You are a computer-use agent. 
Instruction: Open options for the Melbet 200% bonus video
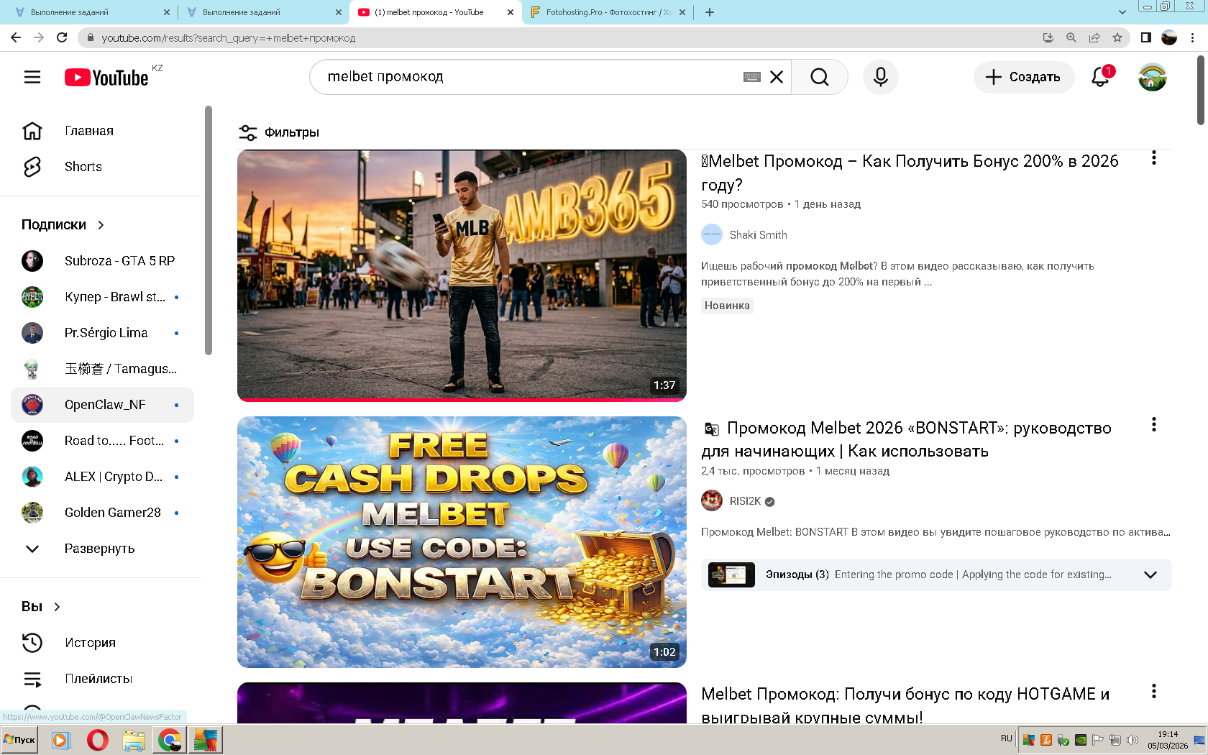pyautogui.click(x=1154, y=158)
